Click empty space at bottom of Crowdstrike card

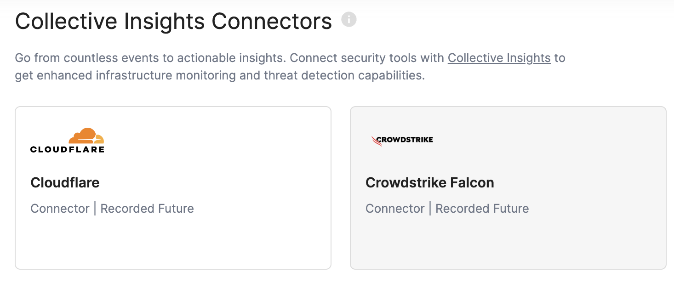pos(508,246)
